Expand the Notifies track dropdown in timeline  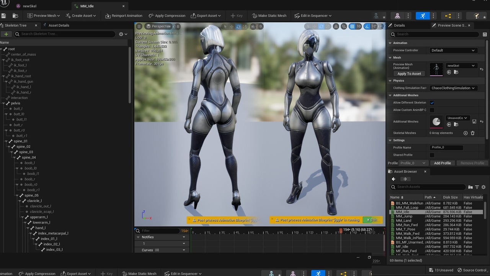184,237
